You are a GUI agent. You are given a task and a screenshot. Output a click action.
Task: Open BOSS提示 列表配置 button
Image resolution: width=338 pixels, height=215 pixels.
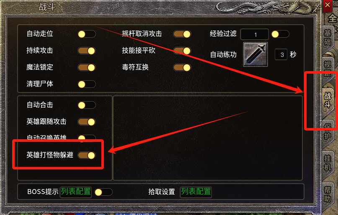click(76, 191)
